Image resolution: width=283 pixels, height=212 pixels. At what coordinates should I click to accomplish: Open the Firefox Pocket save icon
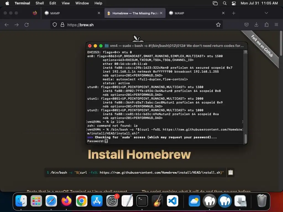click(x=246, y=25)
